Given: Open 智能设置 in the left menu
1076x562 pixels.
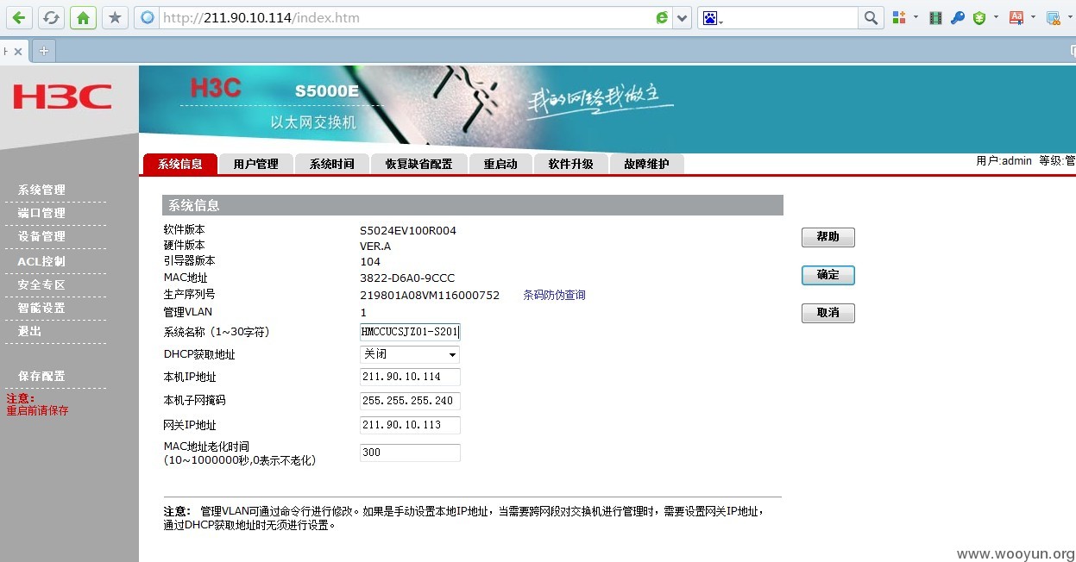Looking at the screenshot, I should pos(41,308).
